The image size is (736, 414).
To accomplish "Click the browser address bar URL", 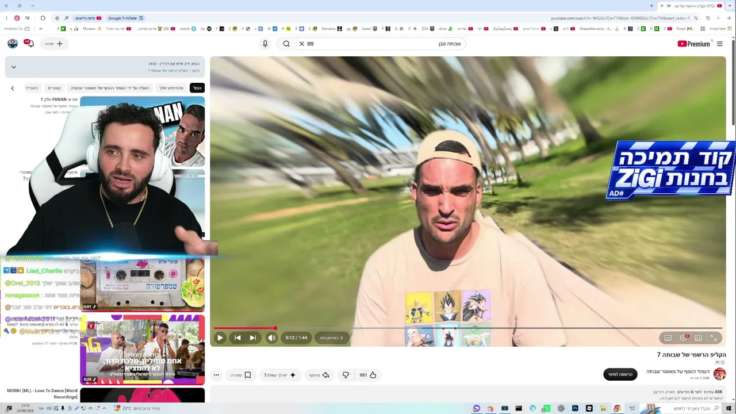I will point(620,18).
